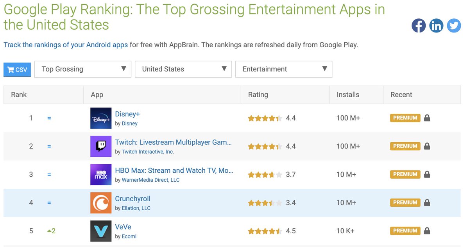
Task: Click the PREMIUM badge in Crunchyroll row
Action: (x=405, y=202)
